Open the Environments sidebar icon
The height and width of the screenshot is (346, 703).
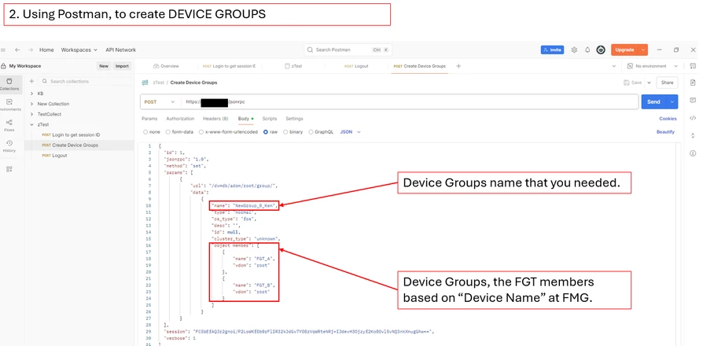9,105
